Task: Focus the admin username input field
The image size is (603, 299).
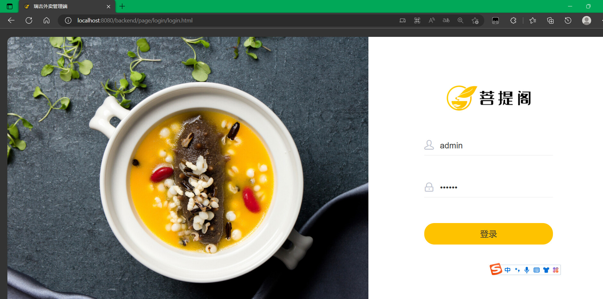Action: pyautogui.click(x=494, y=145)
